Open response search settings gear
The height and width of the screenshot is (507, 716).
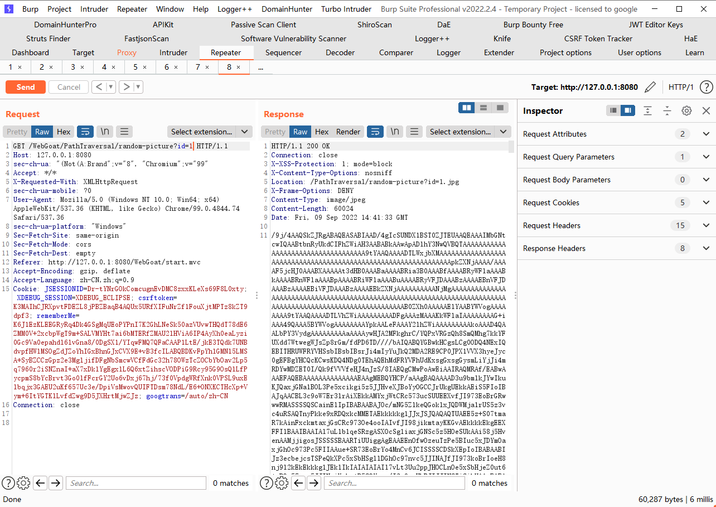pyautogui.click(x=282, y=483)
